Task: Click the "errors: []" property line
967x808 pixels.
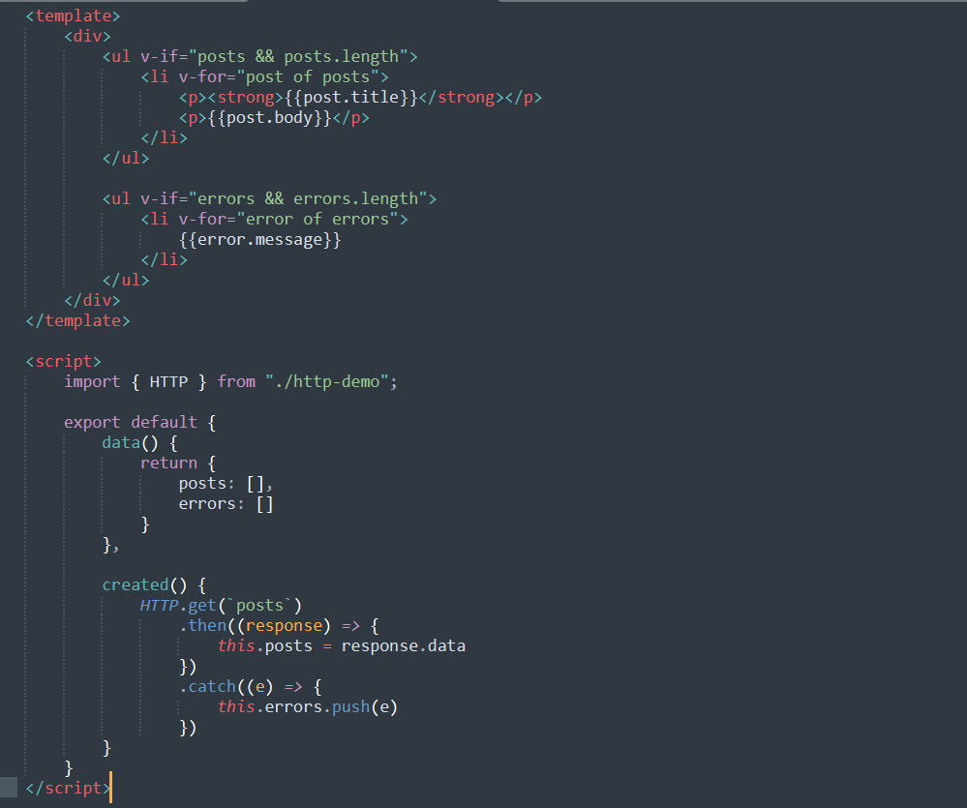Action: [x=226, y=504]
